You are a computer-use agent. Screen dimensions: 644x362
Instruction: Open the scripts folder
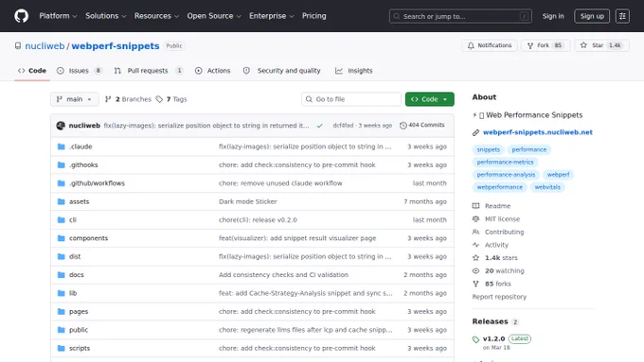(x=80, y=348)
